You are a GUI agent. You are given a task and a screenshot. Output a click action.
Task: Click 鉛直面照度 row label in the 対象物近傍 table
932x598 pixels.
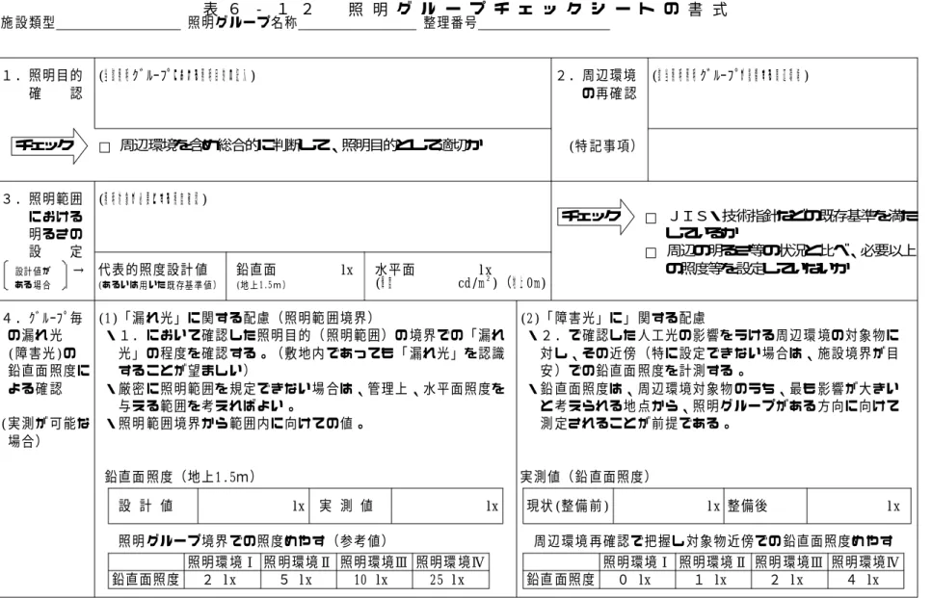point(561,580)
